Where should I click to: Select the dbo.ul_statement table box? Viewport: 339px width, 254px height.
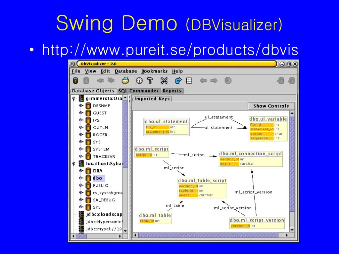click(167, 127)
